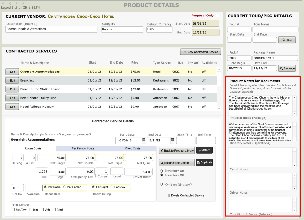Viewport: 304px width, 220px height.
Task: Check the Proposal Only checkbox
Action: [217, 16]
